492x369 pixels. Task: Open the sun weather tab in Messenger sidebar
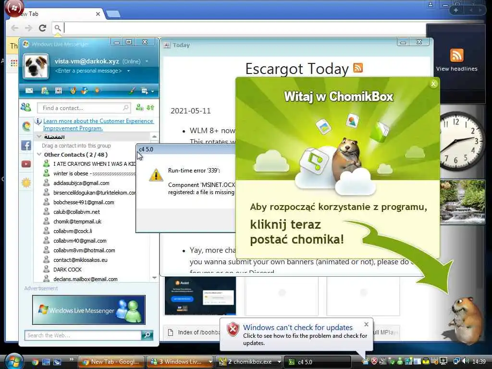(x=26, y=182)
